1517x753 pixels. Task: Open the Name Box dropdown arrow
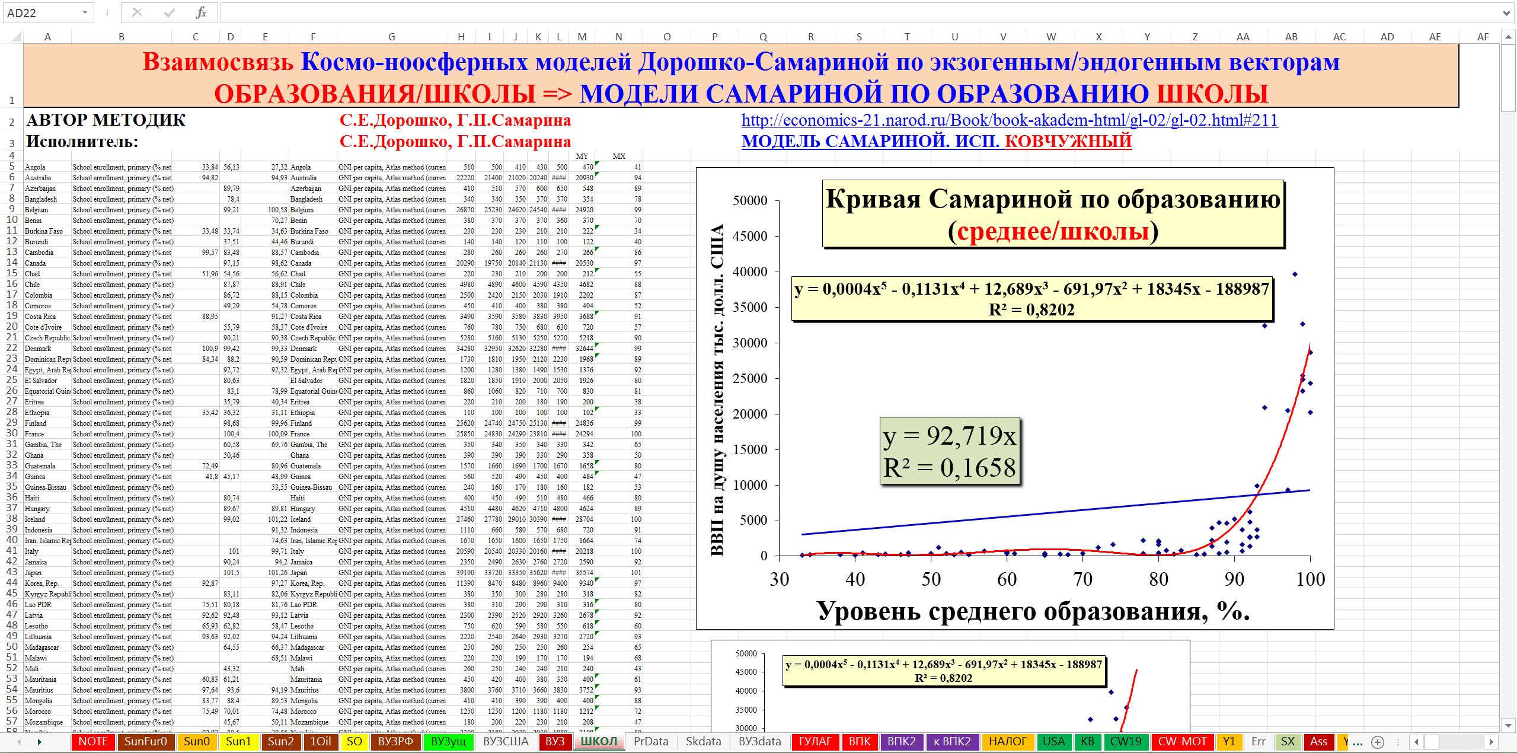[x=85, y=12]
